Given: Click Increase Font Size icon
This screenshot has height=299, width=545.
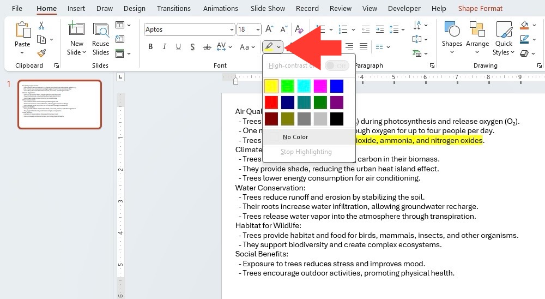Looking at the screenshot, I should [x=269, y=29].
